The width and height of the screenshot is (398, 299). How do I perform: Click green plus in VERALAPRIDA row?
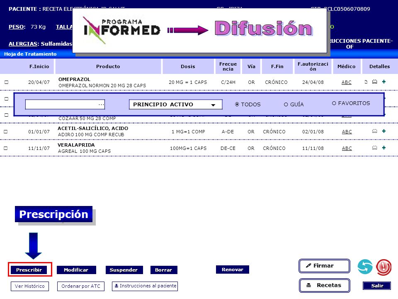[x=384, y=147]
